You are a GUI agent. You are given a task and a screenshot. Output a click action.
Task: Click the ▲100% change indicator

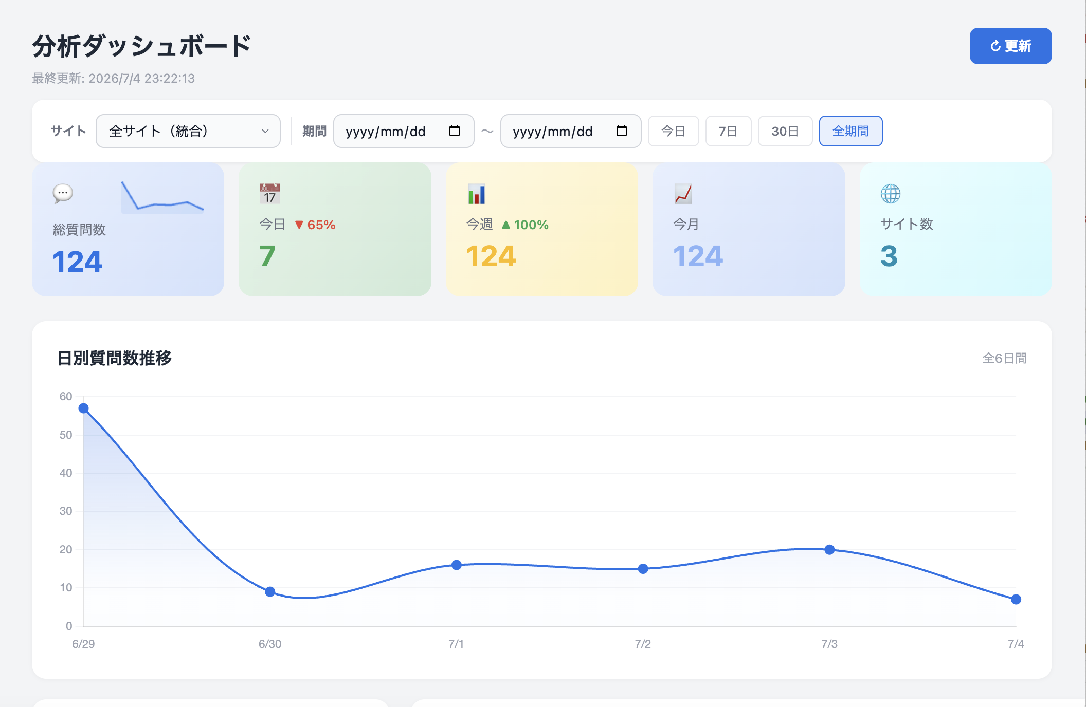(525, 225)
